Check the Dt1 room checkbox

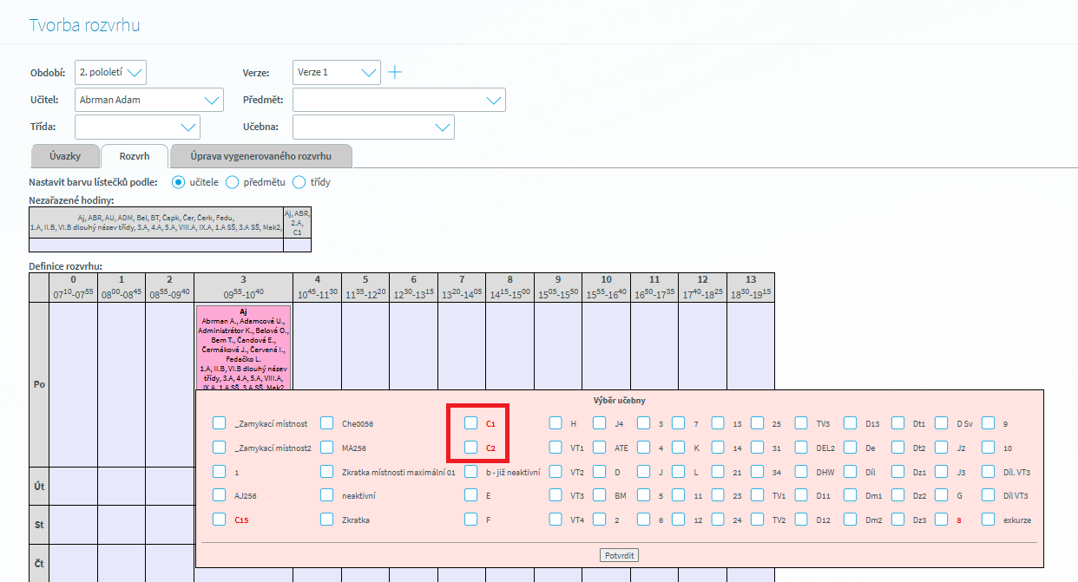[x=898, y=423]
